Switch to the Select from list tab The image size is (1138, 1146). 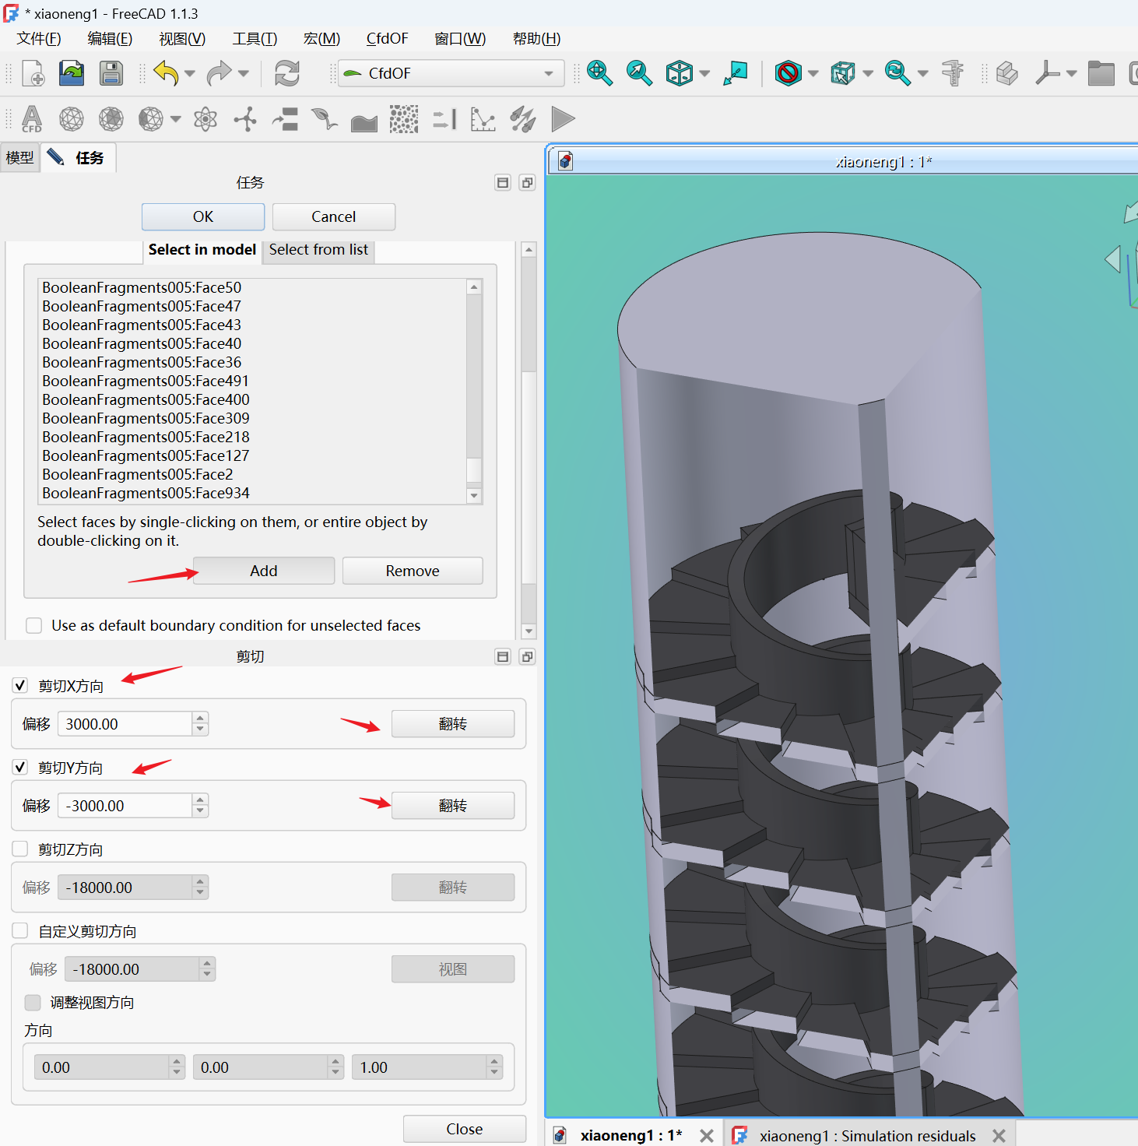click(318, 250)
